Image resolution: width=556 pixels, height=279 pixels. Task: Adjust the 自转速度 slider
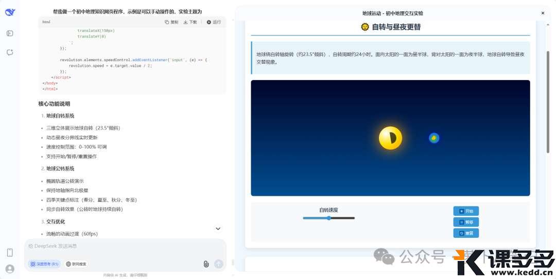(x=328, y=218)
